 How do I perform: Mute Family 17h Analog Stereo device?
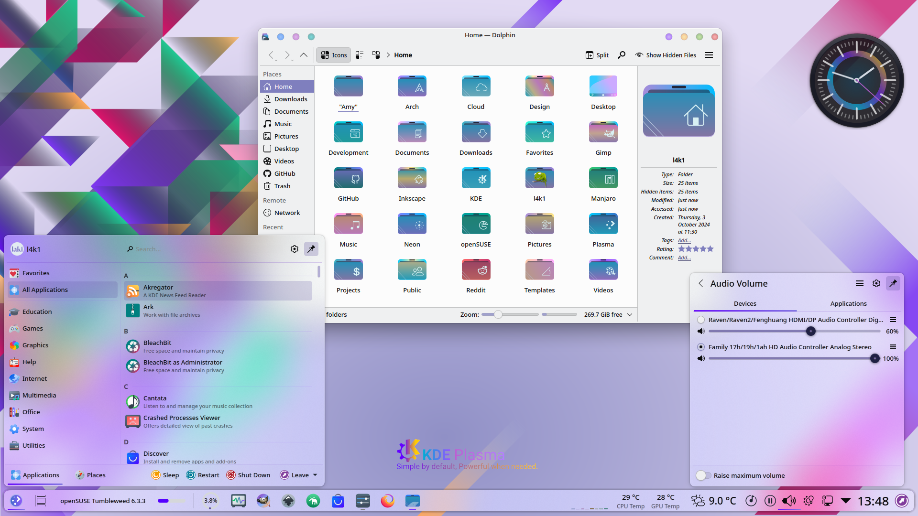tap(701, 358)
